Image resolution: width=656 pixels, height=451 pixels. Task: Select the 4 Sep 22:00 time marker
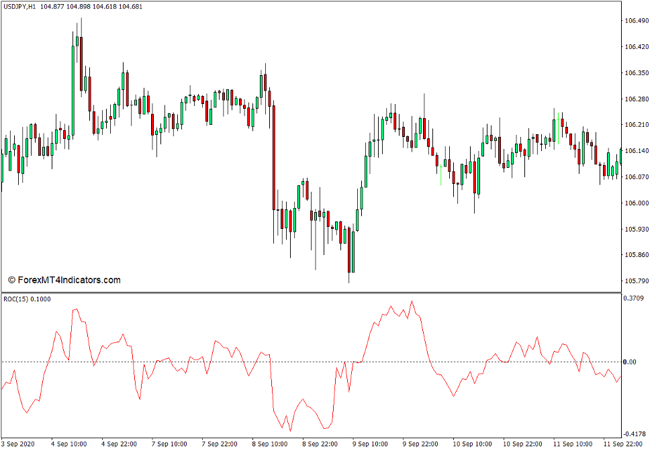click(119, 444)
